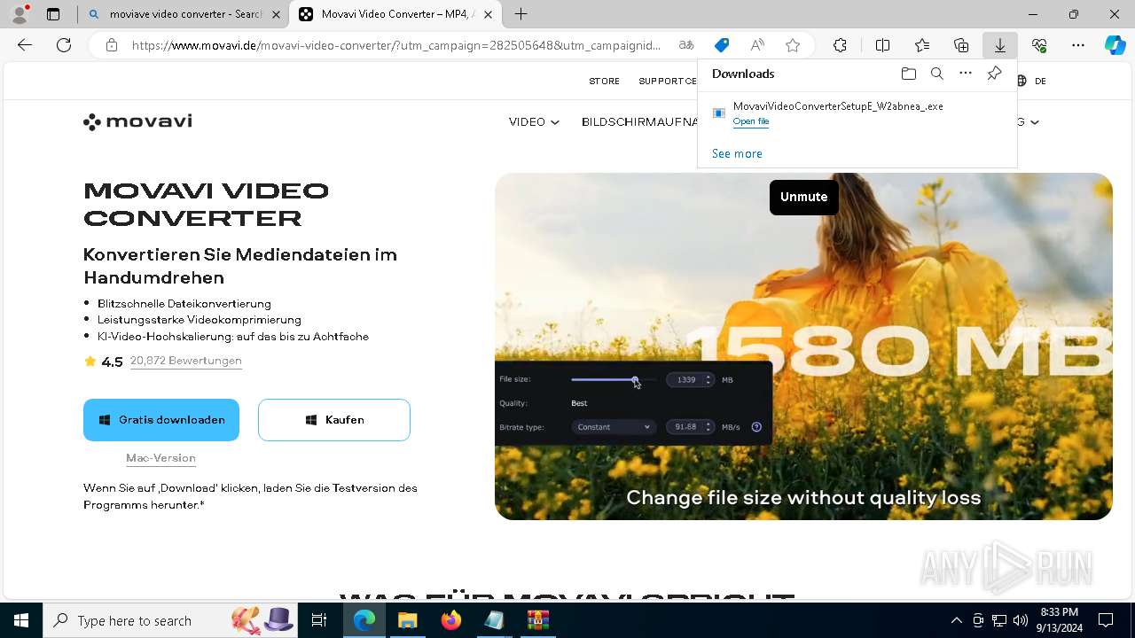The height and width of the screenshot is (638, 1135).
Task: Expand the rightmost navigation dropdown chevron
Action: pos(1034,122)
